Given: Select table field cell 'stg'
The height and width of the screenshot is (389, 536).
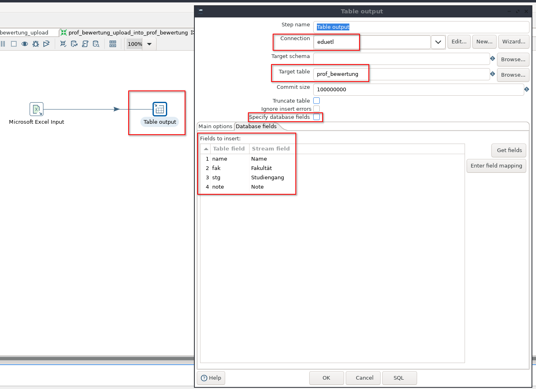Looking at the screenshot, I should point(230,178).
